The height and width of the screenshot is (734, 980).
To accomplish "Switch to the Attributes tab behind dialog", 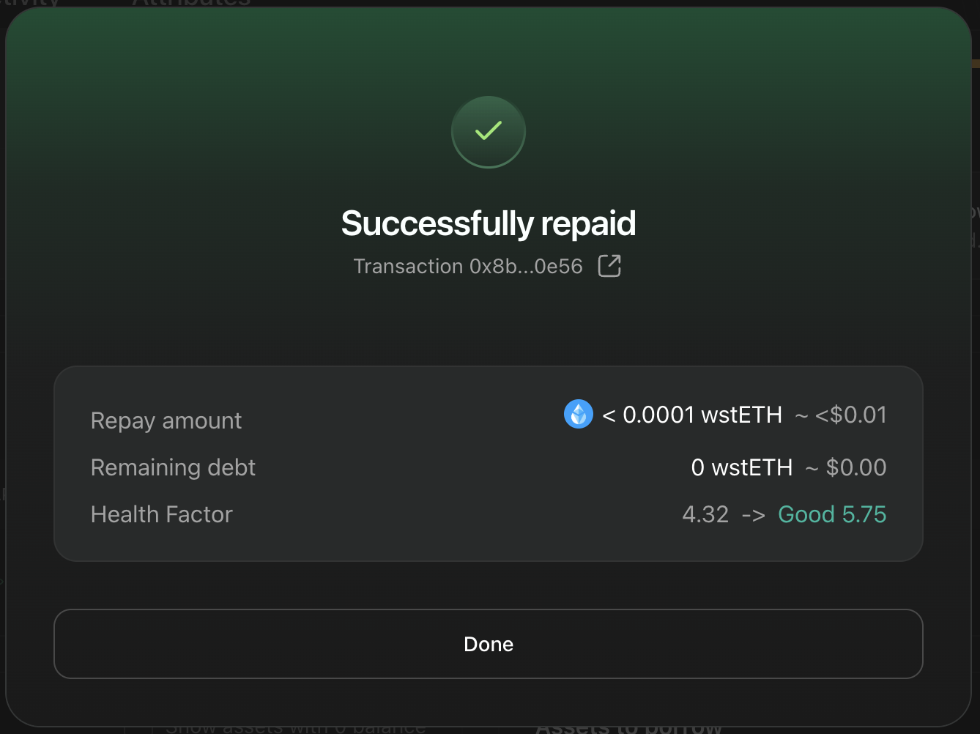I will (x=190, y=3).
